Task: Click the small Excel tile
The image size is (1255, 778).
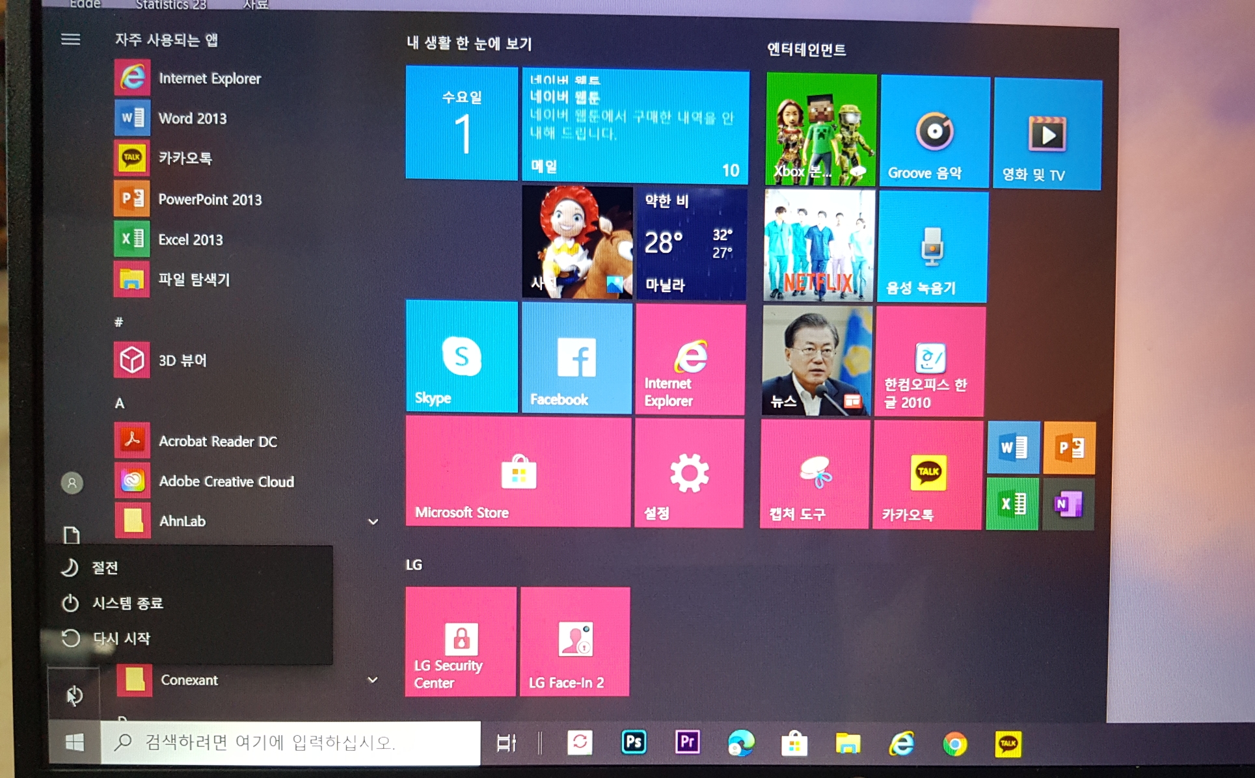Action: coord(1012,503)
